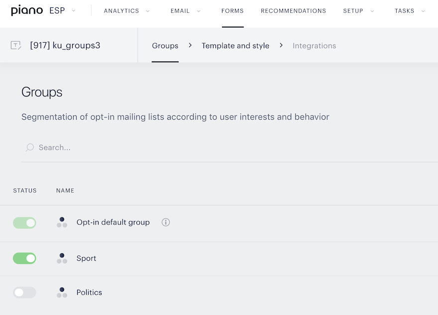Open the Setup dropdown menu
The height and width of the screenshot is (315, 438).
pos(358,11)
